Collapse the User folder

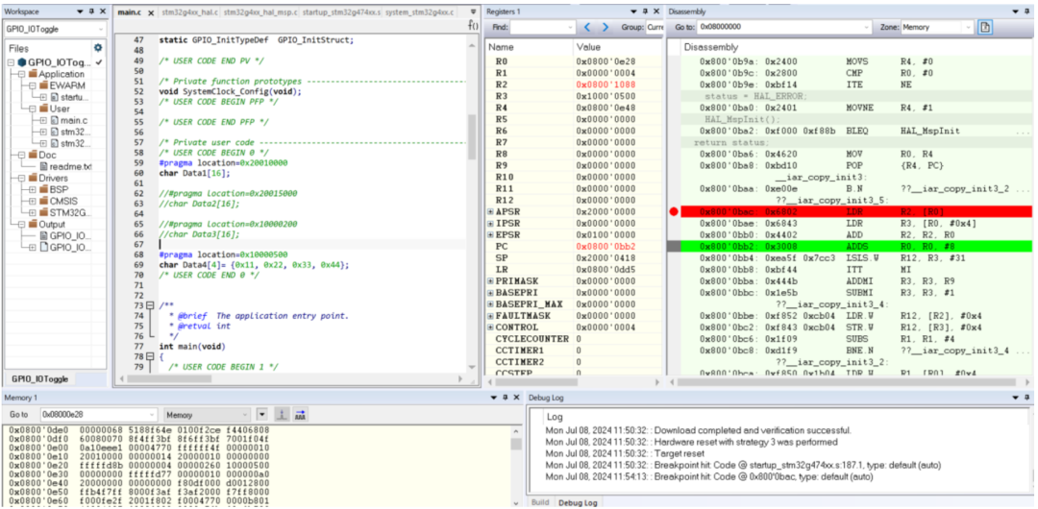point(33,109)
